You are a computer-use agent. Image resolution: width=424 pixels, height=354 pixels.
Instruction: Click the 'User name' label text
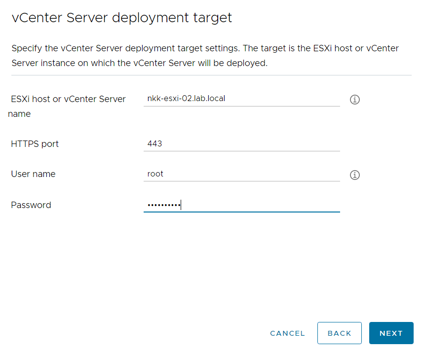[33, 174]
